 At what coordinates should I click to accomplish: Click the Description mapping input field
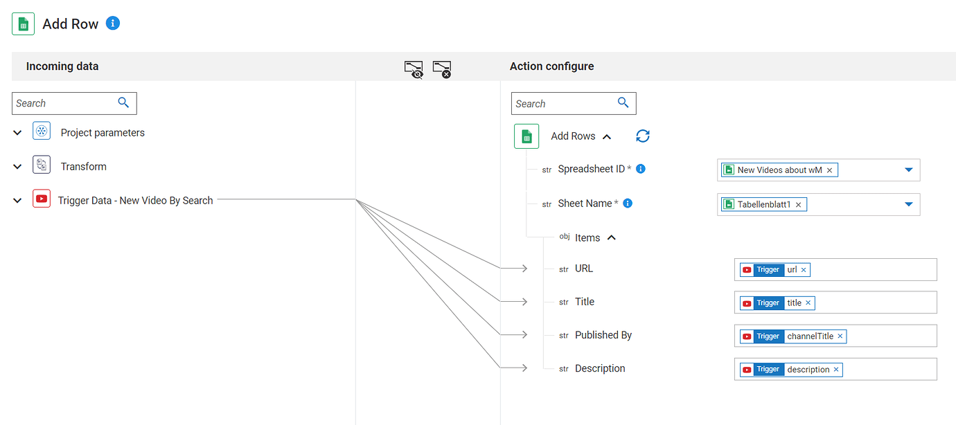(x=889, y=369)
